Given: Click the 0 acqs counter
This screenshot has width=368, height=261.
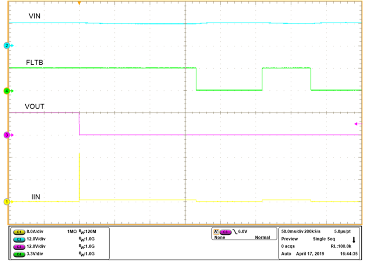Looking at the screenshot, I should tap(288, 246).
